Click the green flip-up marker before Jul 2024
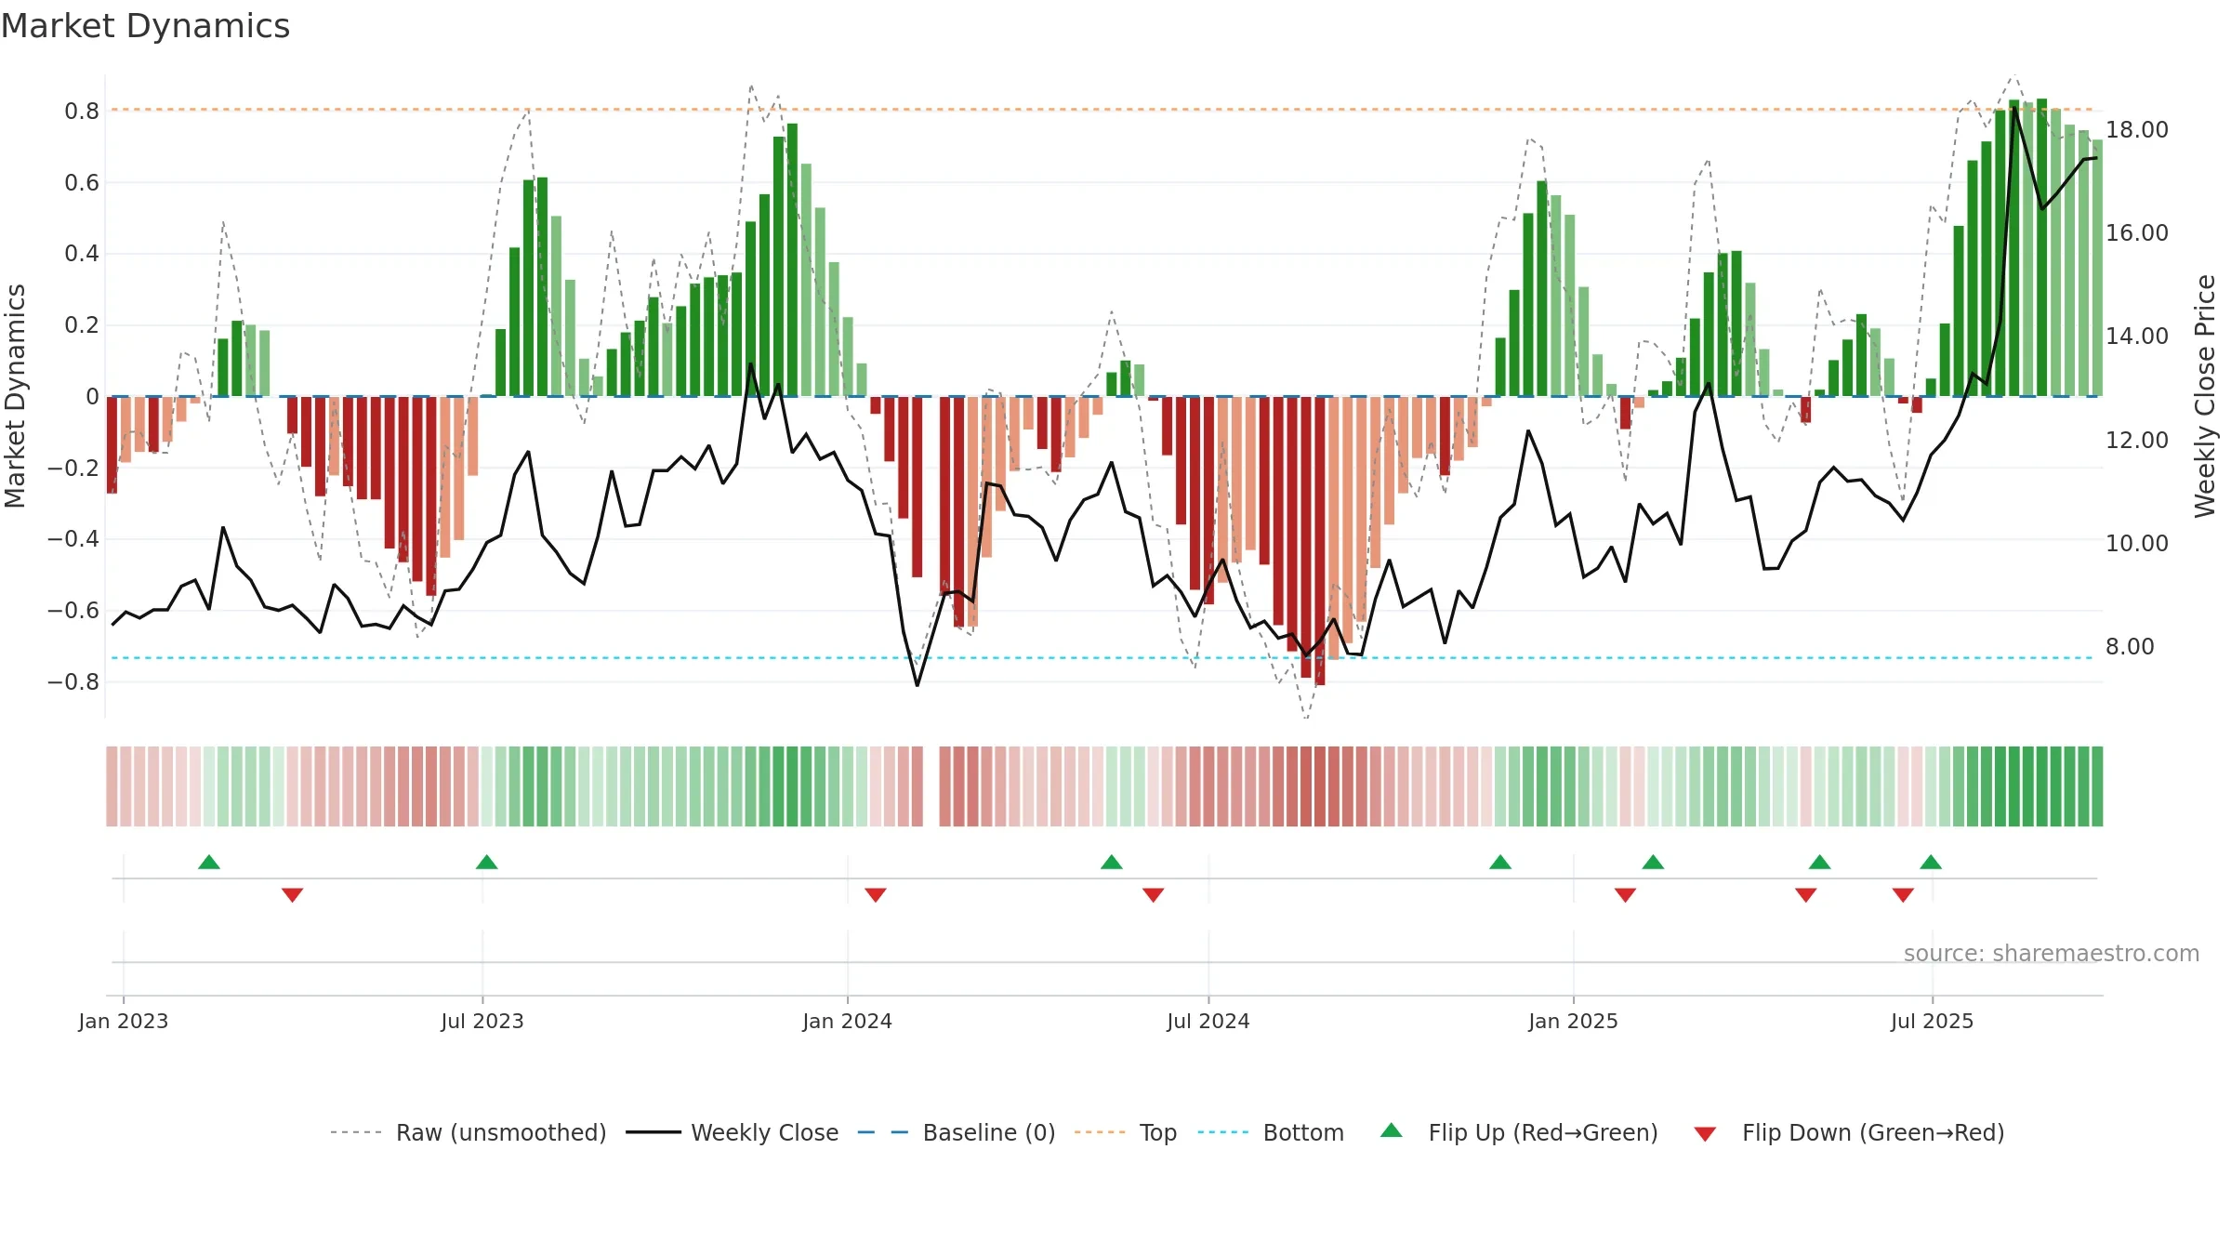This screenshot has height=1255, width=2231. click(1112, 862)
